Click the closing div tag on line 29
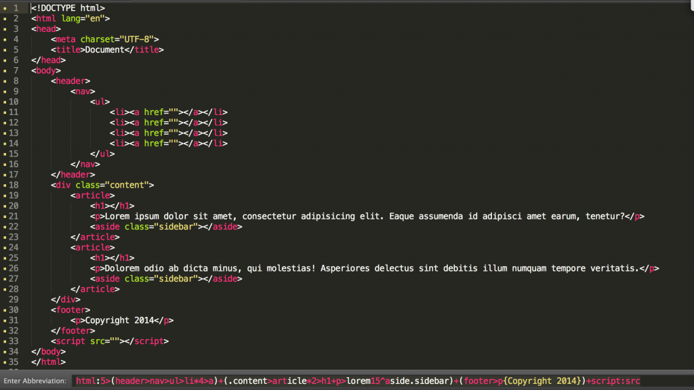The width and height of the screenshot is (694, 390). pos(66,299)
